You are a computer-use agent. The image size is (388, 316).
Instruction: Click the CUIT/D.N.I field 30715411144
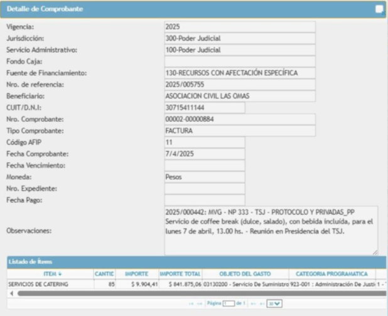pyautogui.click(x=205, y=107)
